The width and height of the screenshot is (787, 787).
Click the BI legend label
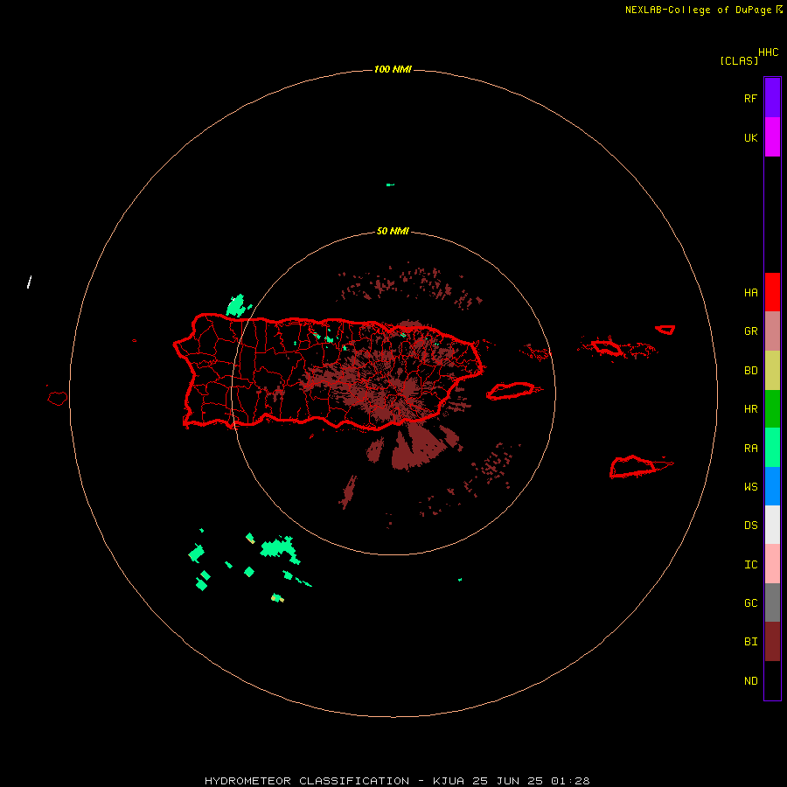tap(750, 642)
